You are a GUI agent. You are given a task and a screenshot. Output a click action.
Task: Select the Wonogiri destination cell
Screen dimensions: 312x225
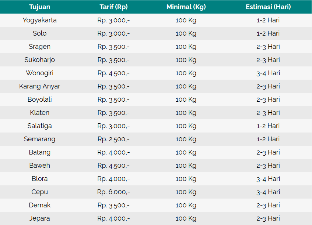pos(40,73)
